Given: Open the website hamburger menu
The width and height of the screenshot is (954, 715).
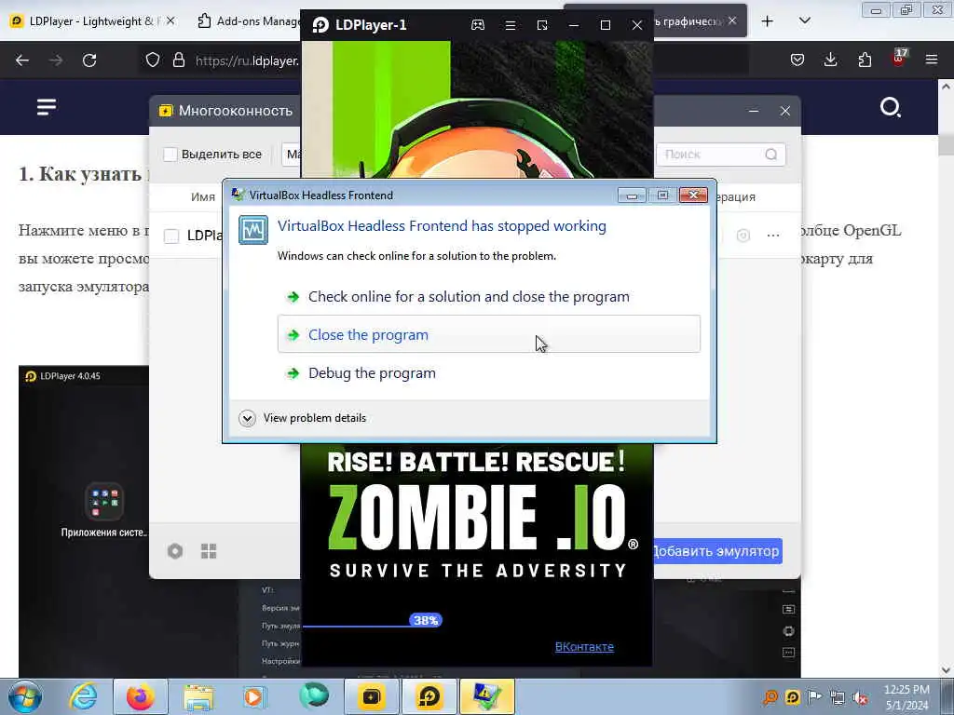Looking at the screenshot, I should pos(47,108).
